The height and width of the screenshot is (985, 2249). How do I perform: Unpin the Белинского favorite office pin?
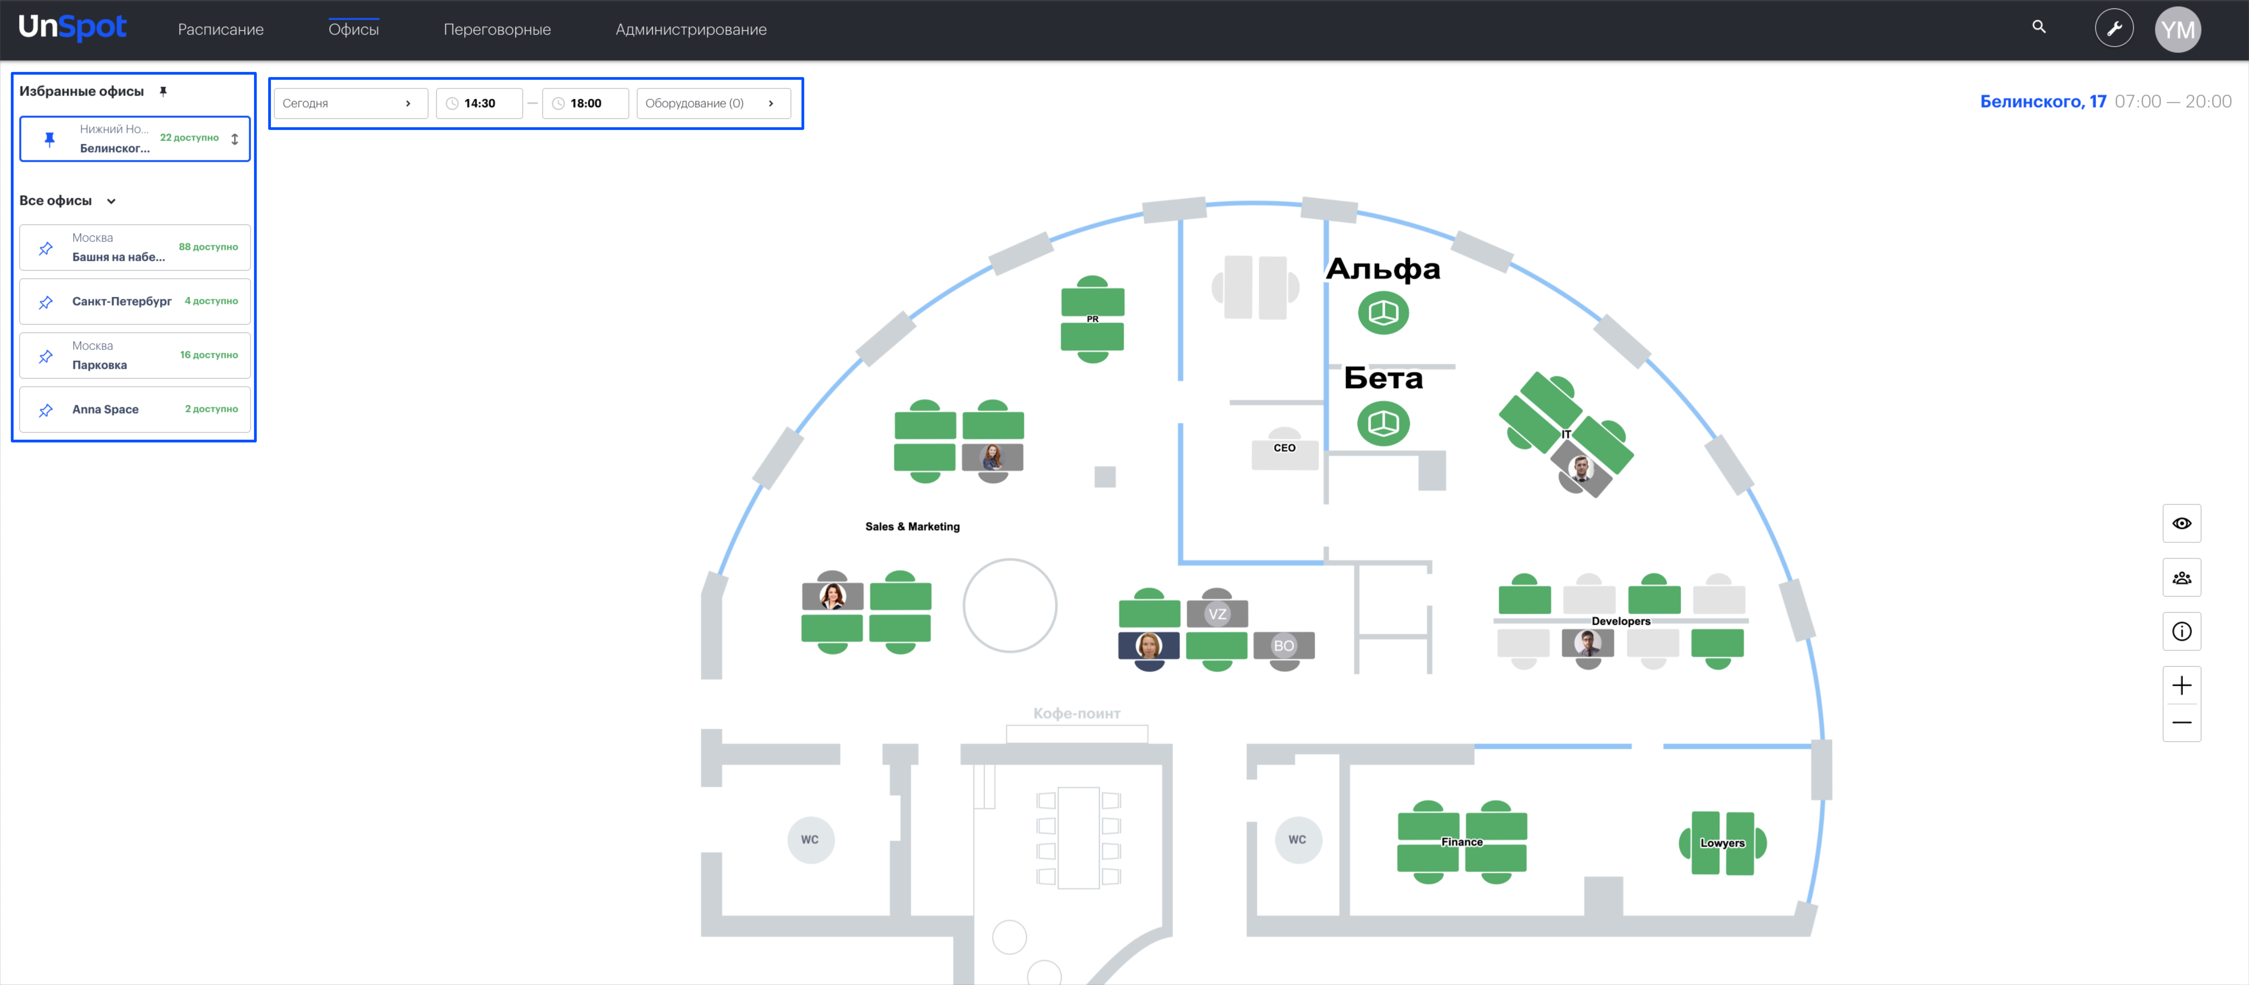point(50,139)
